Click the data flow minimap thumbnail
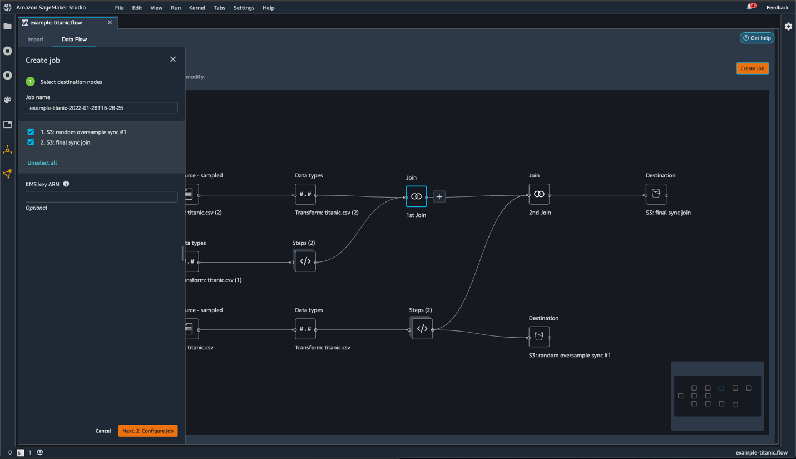This screenshot has width=796, height=459. [x=718, y=396]
